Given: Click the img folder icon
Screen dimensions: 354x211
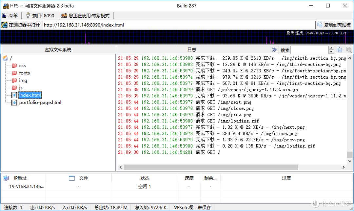Looking at the screenshot, I should pyautogui.click(x=14, y=80).
